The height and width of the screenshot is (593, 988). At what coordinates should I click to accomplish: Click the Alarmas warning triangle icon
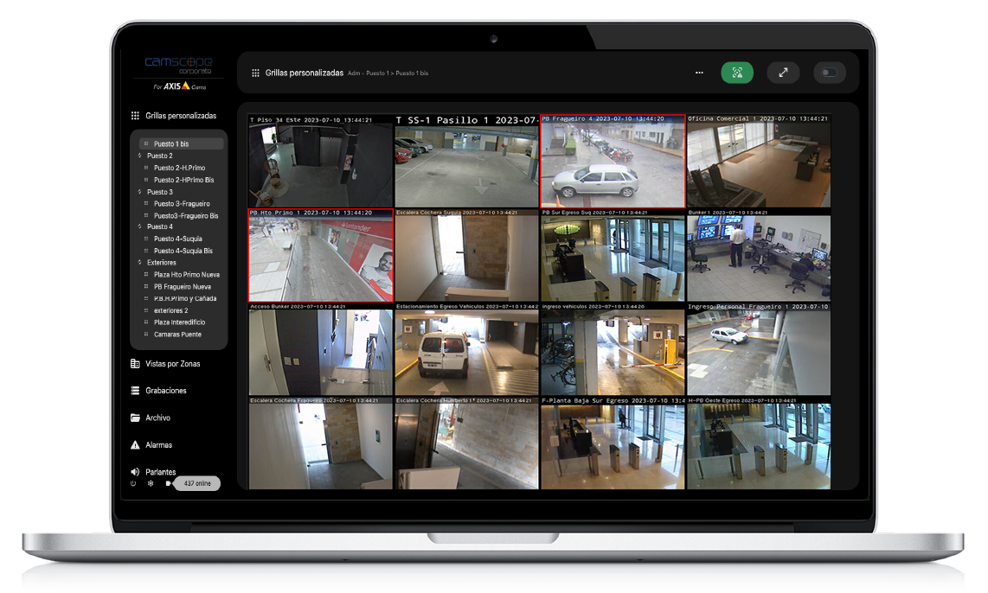click(135, 445)
